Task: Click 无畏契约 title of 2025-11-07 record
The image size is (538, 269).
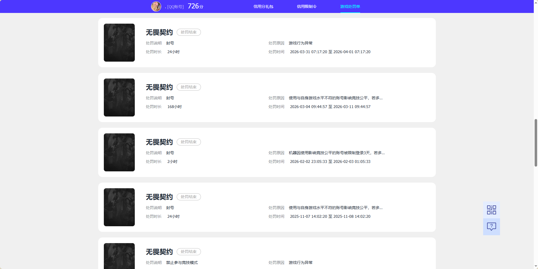Action: pos(159,197)
